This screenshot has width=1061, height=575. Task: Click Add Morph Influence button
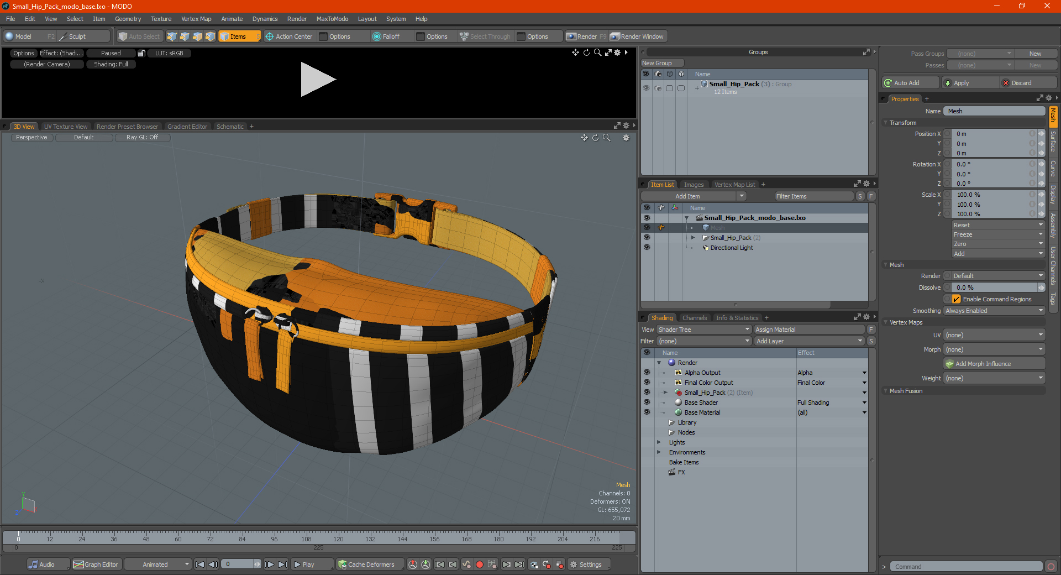pyautogui.click(x=994, y=364)
